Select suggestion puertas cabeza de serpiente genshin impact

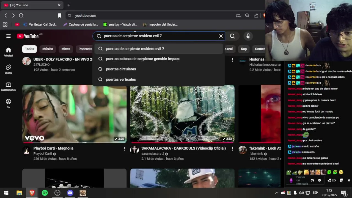159,59
